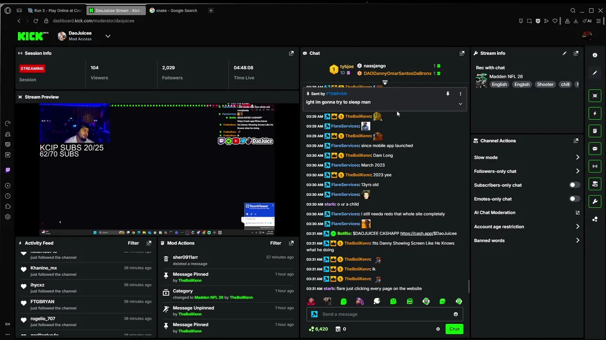This screenshot has height=340, width=606.
Task: Expand the pinned message chevron
Action: point(460,104)
